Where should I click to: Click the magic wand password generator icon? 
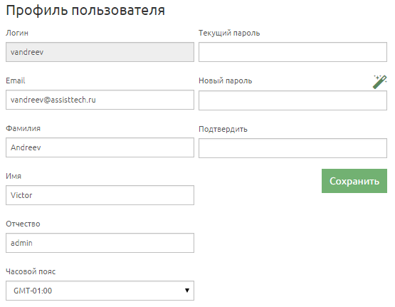pos(379,82)
